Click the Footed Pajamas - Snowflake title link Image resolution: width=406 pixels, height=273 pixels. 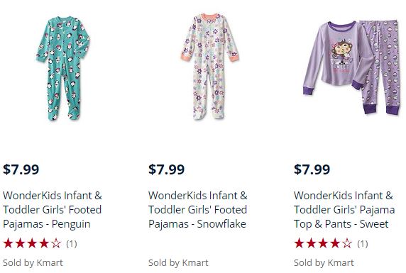(x=198, y=210)
